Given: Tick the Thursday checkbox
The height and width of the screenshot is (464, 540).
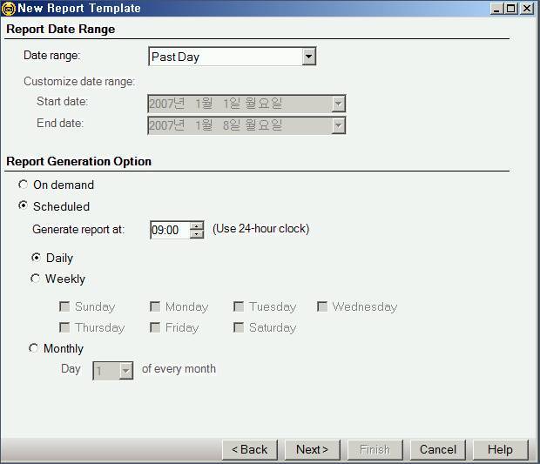Looking at the screenshot, I should (x=64, y=327).
